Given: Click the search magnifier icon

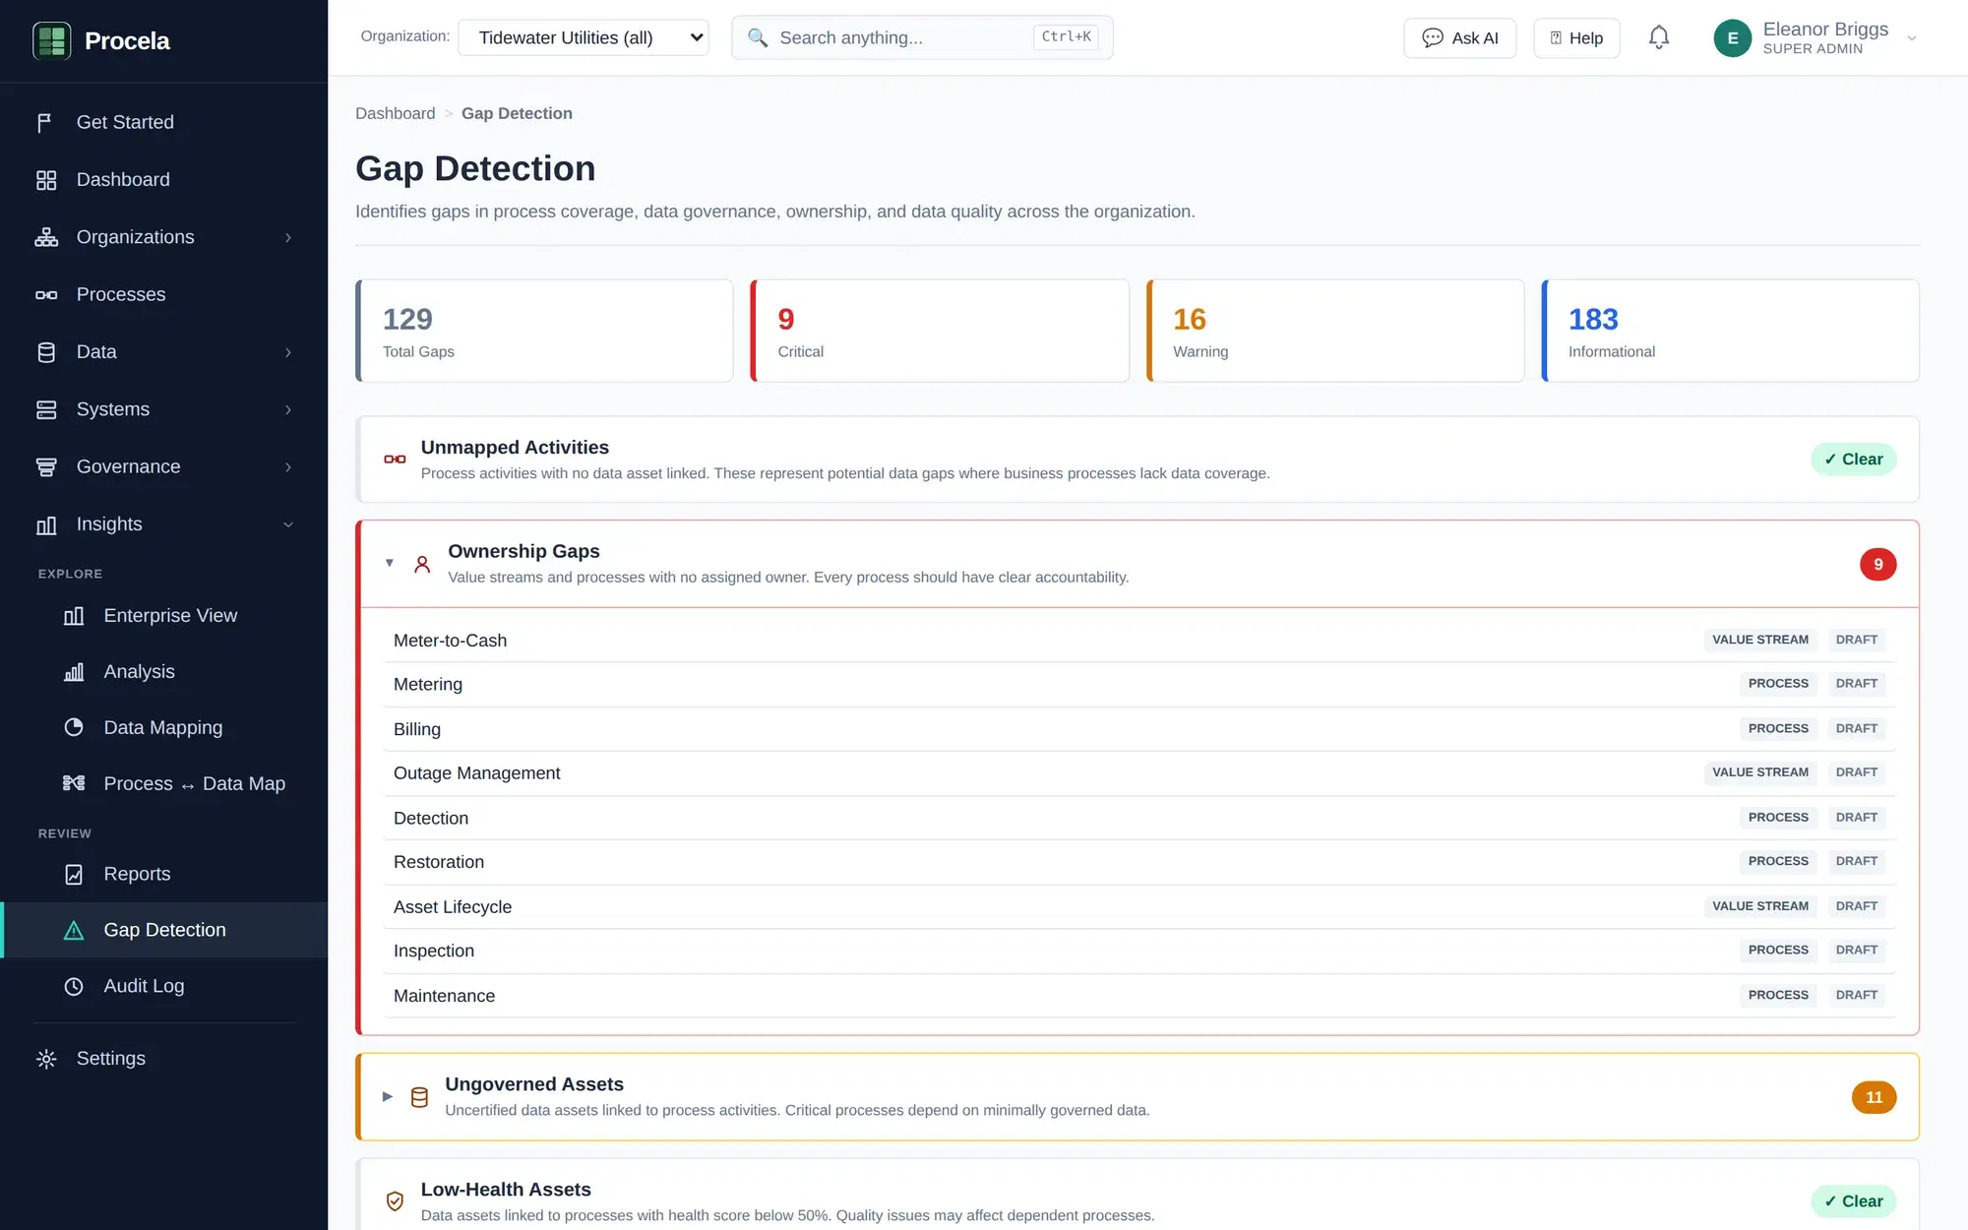Looking at the screenshot, I should point(757,37).
